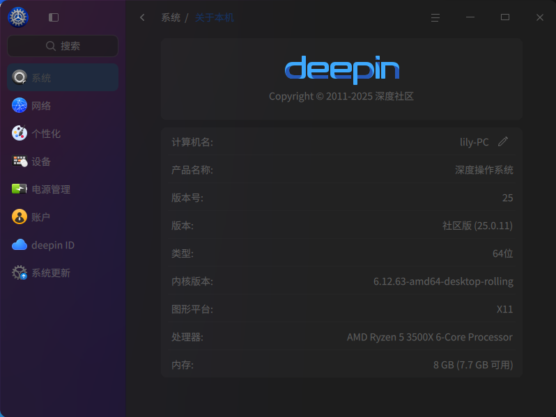
Task: Open the 电源管理 settings section
Action: [x=63, y=189]
